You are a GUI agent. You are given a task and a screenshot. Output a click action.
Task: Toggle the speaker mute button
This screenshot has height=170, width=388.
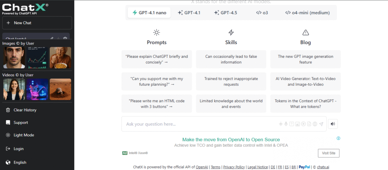(333, 124)
